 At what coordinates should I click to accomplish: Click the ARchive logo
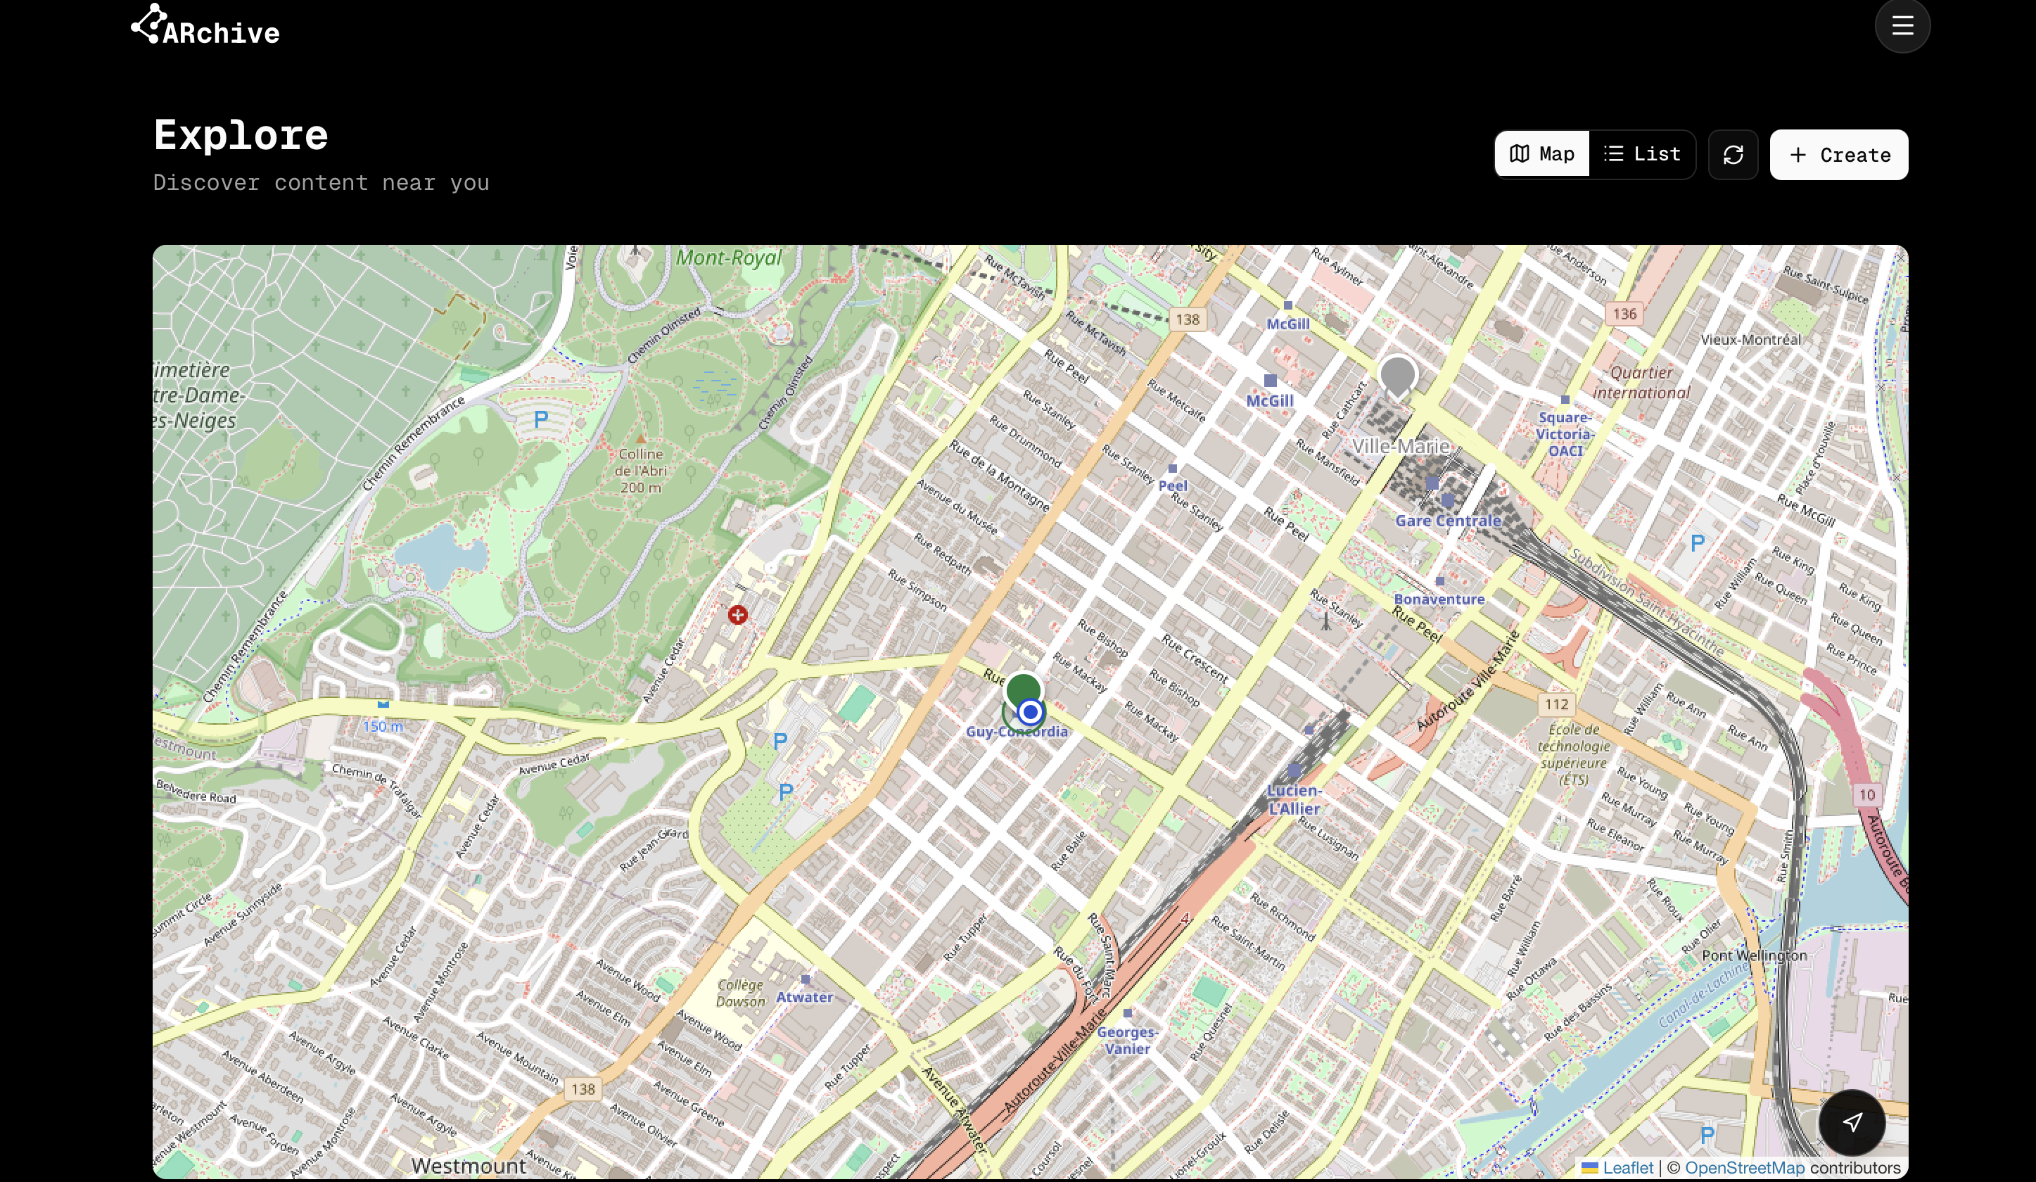click(x=205, y=26)
